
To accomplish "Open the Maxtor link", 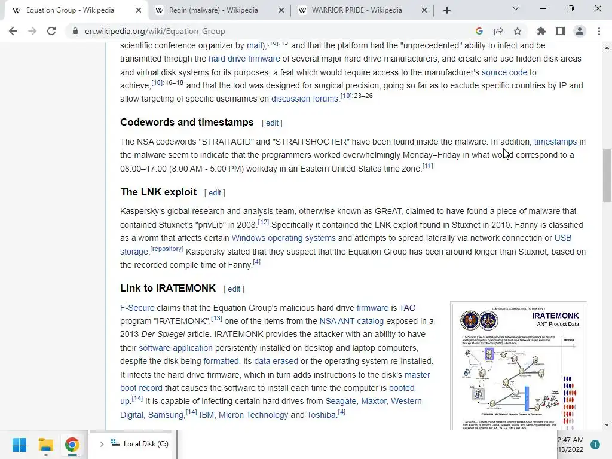I will click(374, 402).
